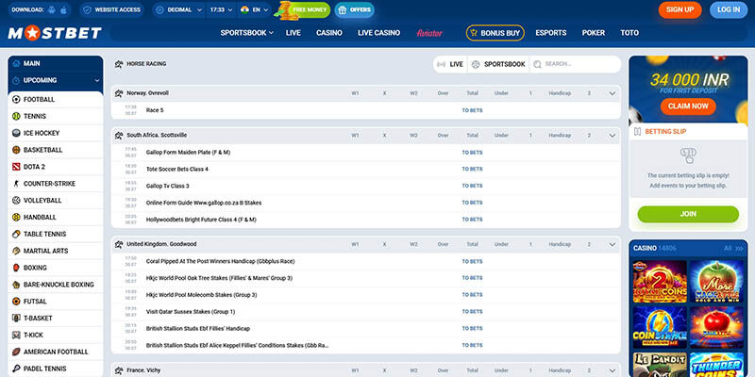Open the Esports menu item

(551, 33)
